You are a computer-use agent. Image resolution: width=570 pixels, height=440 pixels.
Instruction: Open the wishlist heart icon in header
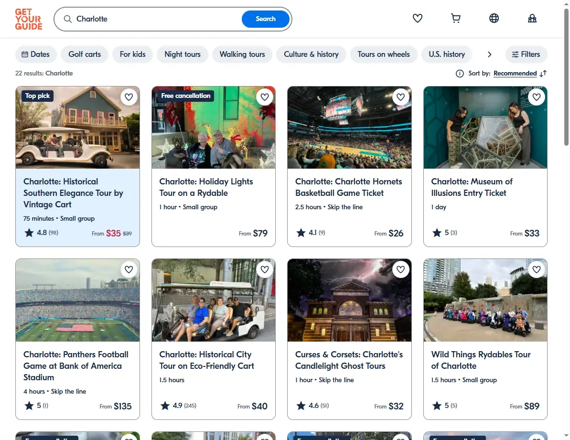click(417, 18)
